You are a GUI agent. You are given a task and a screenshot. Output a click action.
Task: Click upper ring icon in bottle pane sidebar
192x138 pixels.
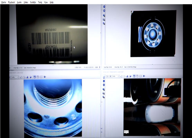tap(104, 81)
